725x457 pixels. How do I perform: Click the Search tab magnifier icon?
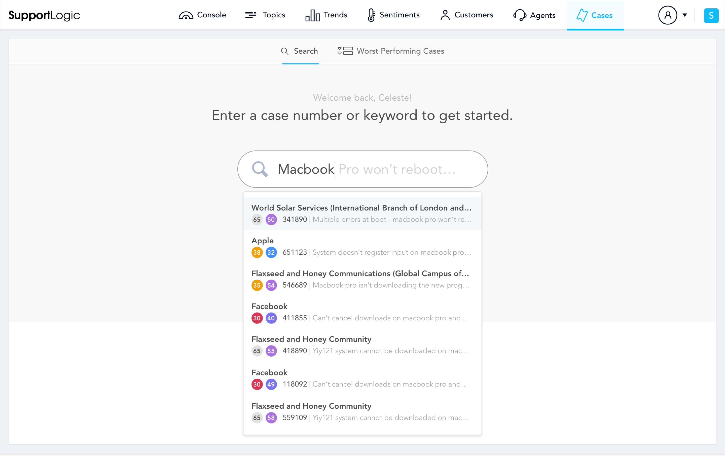pyautogui.click(x=284, y=51)
